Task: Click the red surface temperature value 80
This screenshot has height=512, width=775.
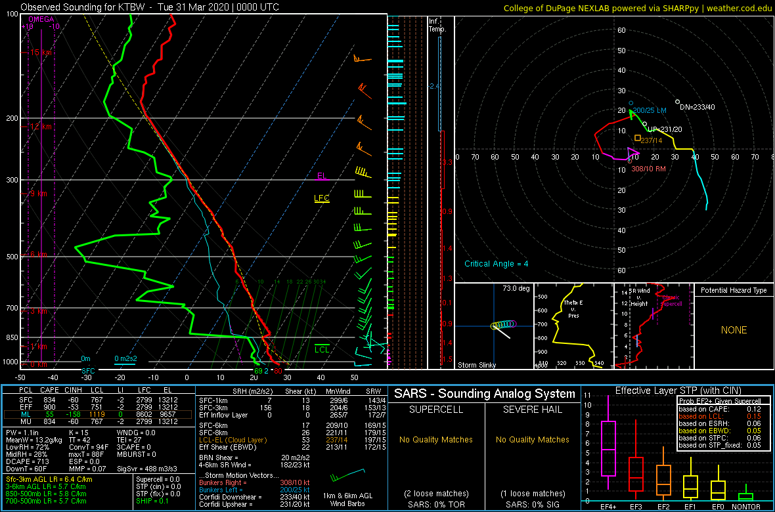Action: click(x=278, y=371)
